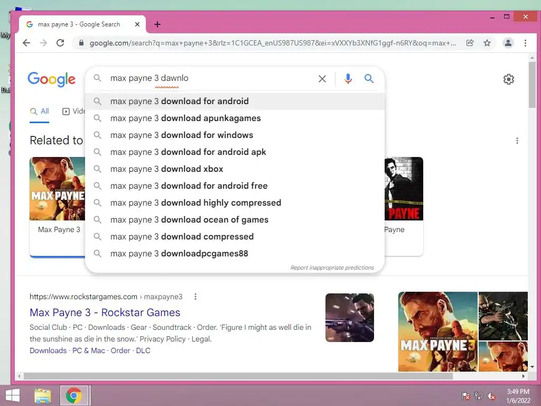Image resolution: width=541 pixels, height=406 pixels.
Task: Go back with the browser back arrow
Action: 26,43
